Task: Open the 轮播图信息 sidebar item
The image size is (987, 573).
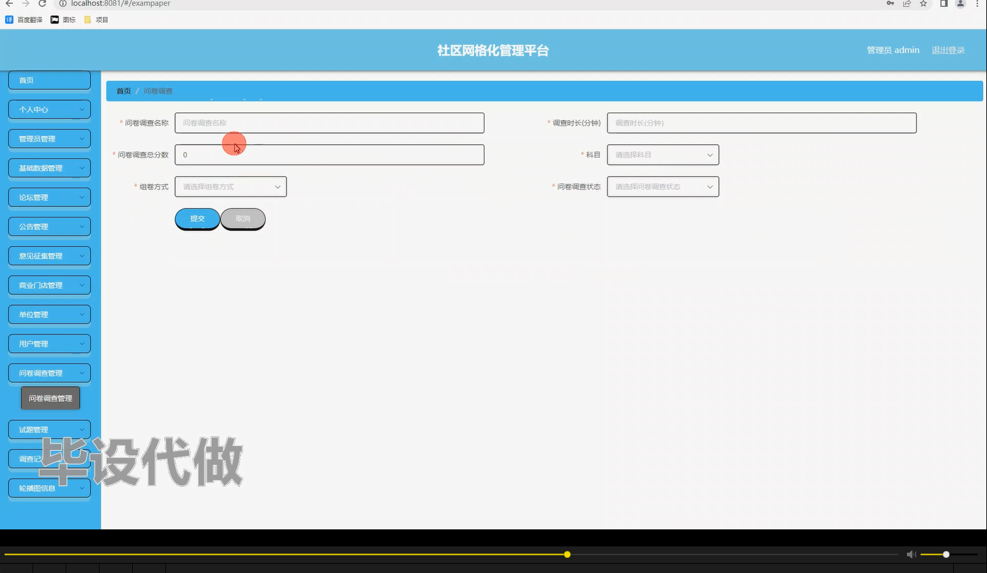Action: coord(49,488)
